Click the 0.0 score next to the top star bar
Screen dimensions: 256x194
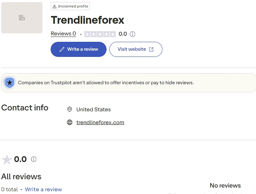123,34
